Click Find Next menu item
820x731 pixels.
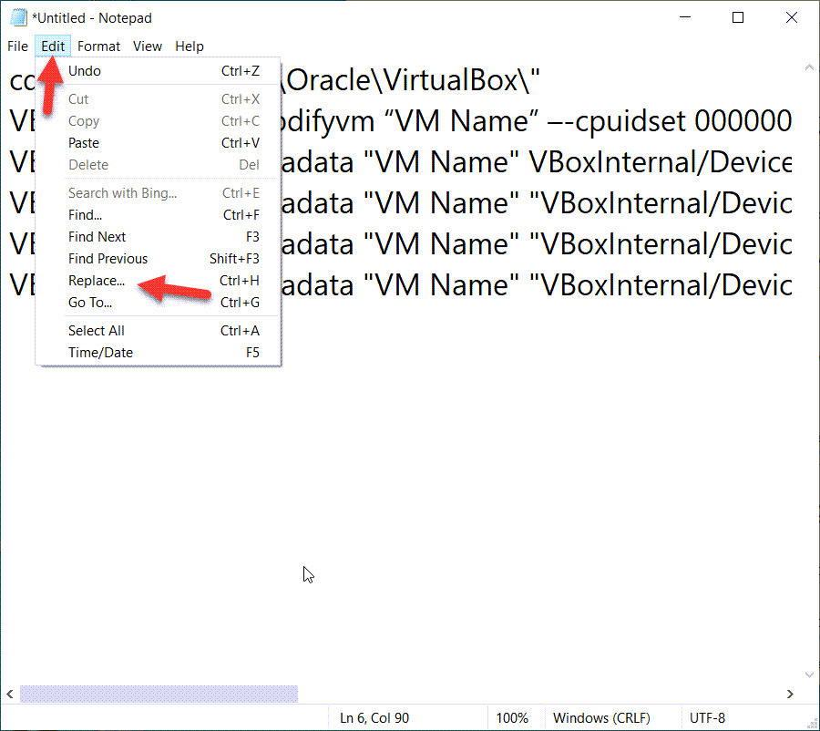[97, 237]
